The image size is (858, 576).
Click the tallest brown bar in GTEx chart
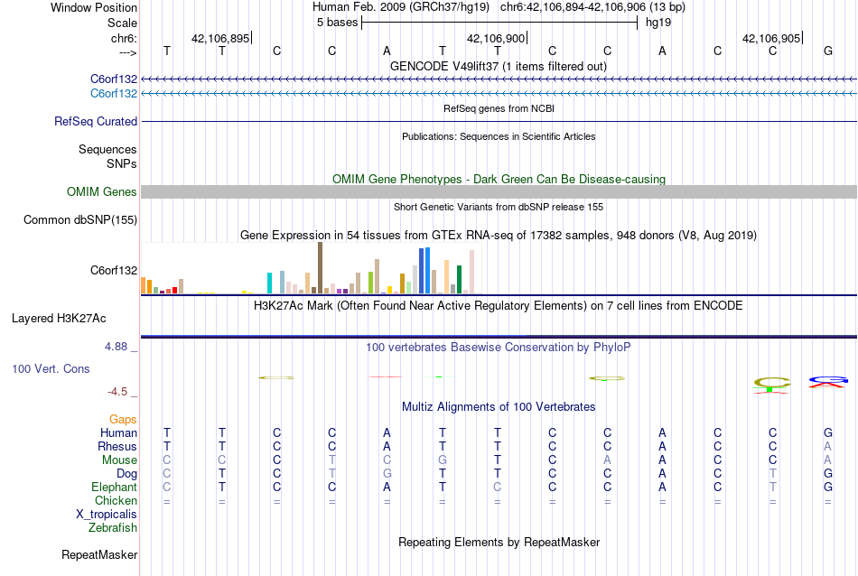click(320, 268)
